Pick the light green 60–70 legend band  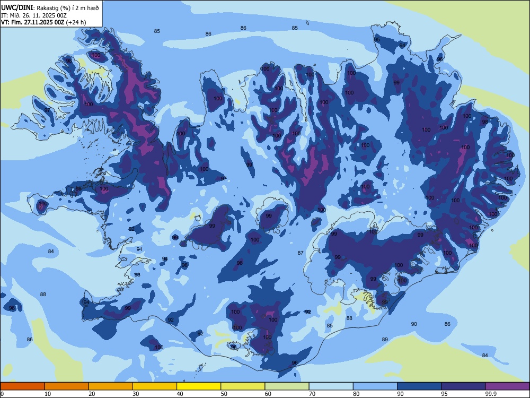click(x=287, y=386)
